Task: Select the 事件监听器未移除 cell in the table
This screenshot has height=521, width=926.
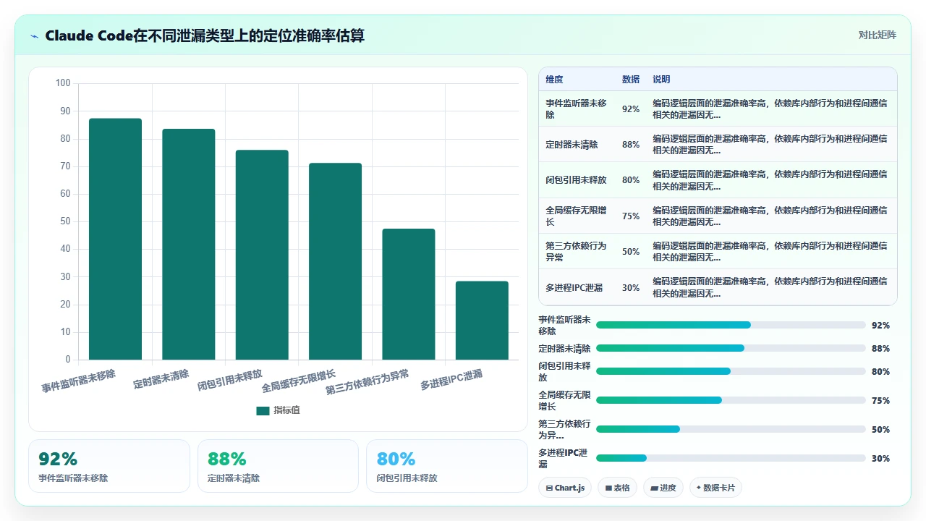Action: point(576,109)
